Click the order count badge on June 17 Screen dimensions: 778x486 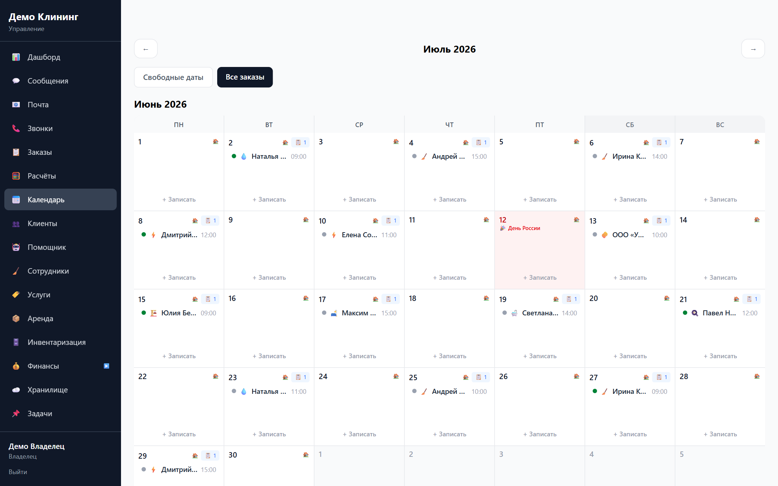(x=391, y=299)
